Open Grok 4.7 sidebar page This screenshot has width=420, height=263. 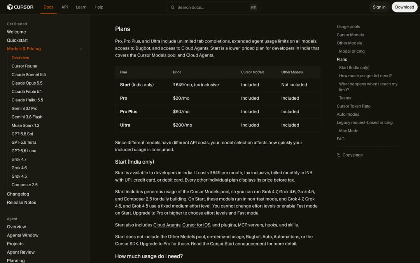coord(19,159)
